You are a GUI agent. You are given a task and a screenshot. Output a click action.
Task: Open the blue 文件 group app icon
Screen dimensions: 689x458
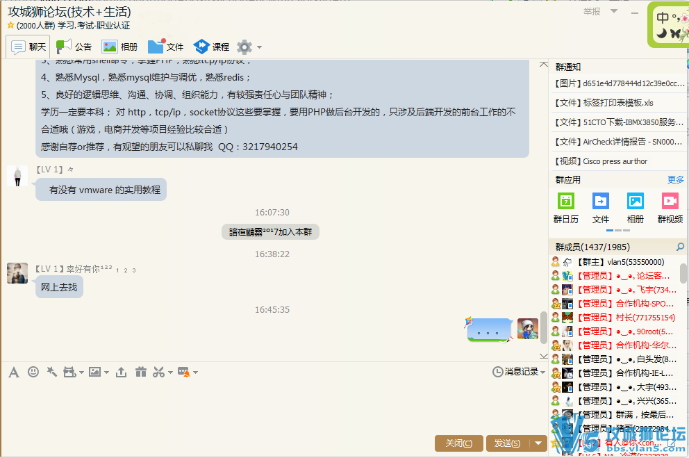pyautogui.click(x=601, y=208)
